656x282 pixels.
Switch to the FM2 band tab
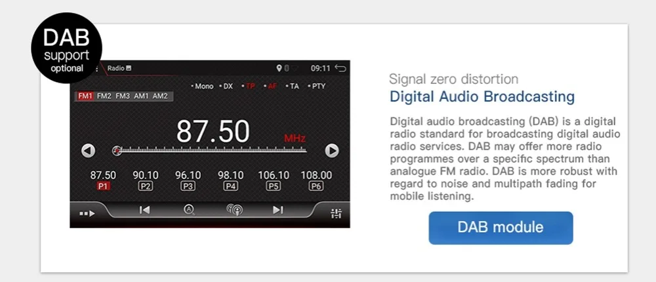(x=104, y=96)
